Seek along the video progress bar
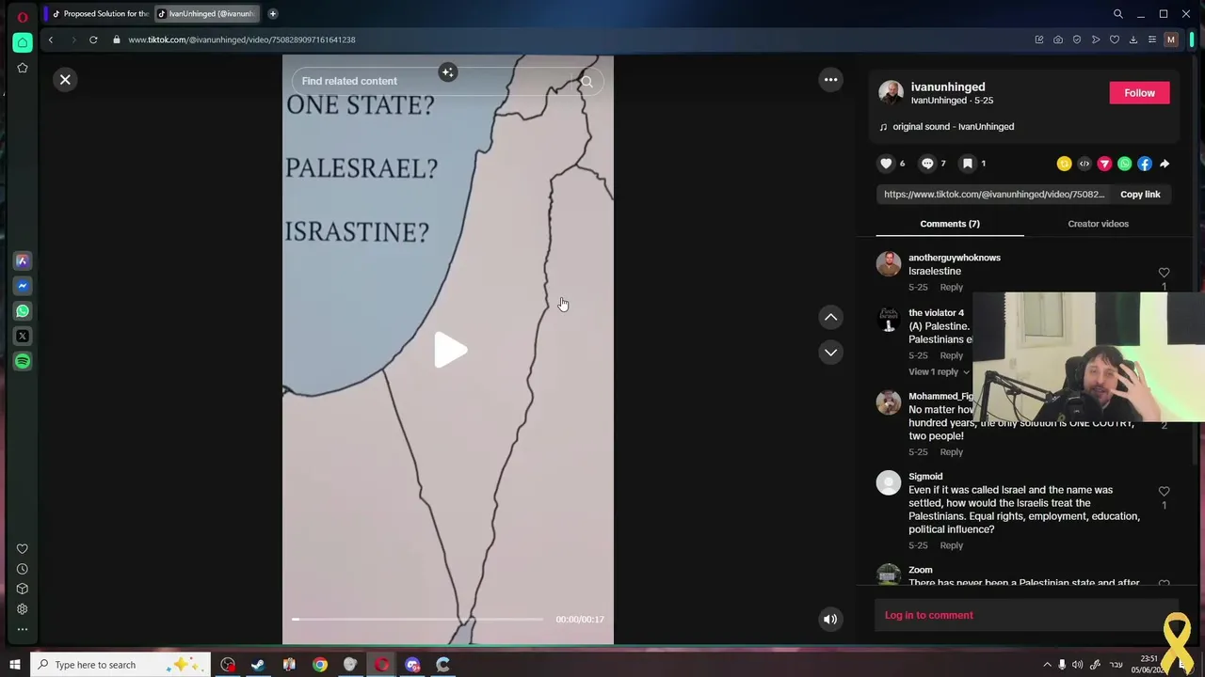1205x677 pixels. click(x=418, y=619)
